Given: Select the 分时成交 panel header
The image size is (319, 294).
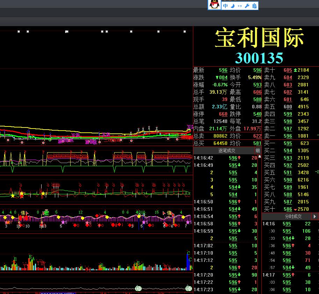Looking at the screenshot, I should click(x=293, y=216).
